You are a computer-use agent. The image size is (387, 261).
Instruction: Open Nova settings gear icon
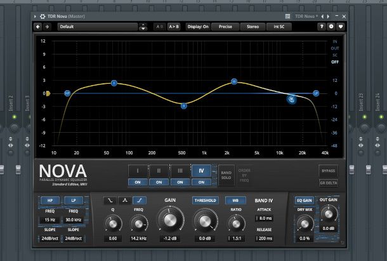coord(331,27)
